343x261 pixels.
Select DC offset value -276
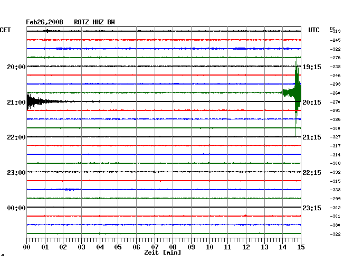335,58
